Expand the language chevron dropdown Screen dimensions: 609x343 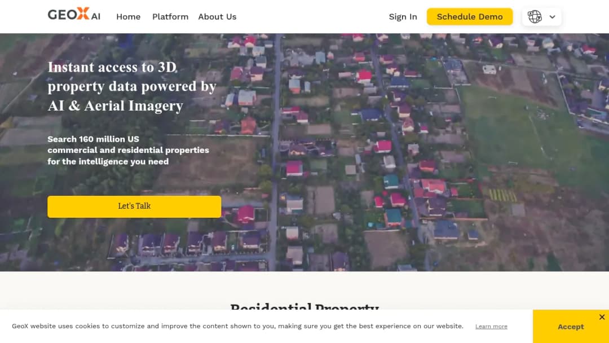click(x=552, y=17)
